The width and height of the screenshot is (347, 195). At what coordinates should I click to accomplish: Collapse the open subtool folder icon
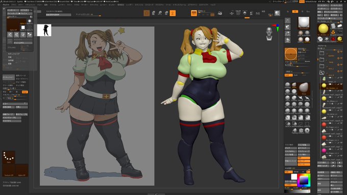coord(322,73)
